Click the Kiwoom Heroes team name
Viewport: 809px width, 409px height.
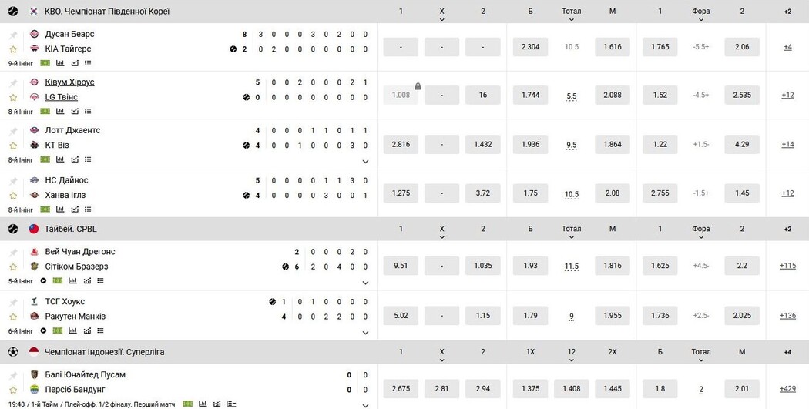point(69,82)
